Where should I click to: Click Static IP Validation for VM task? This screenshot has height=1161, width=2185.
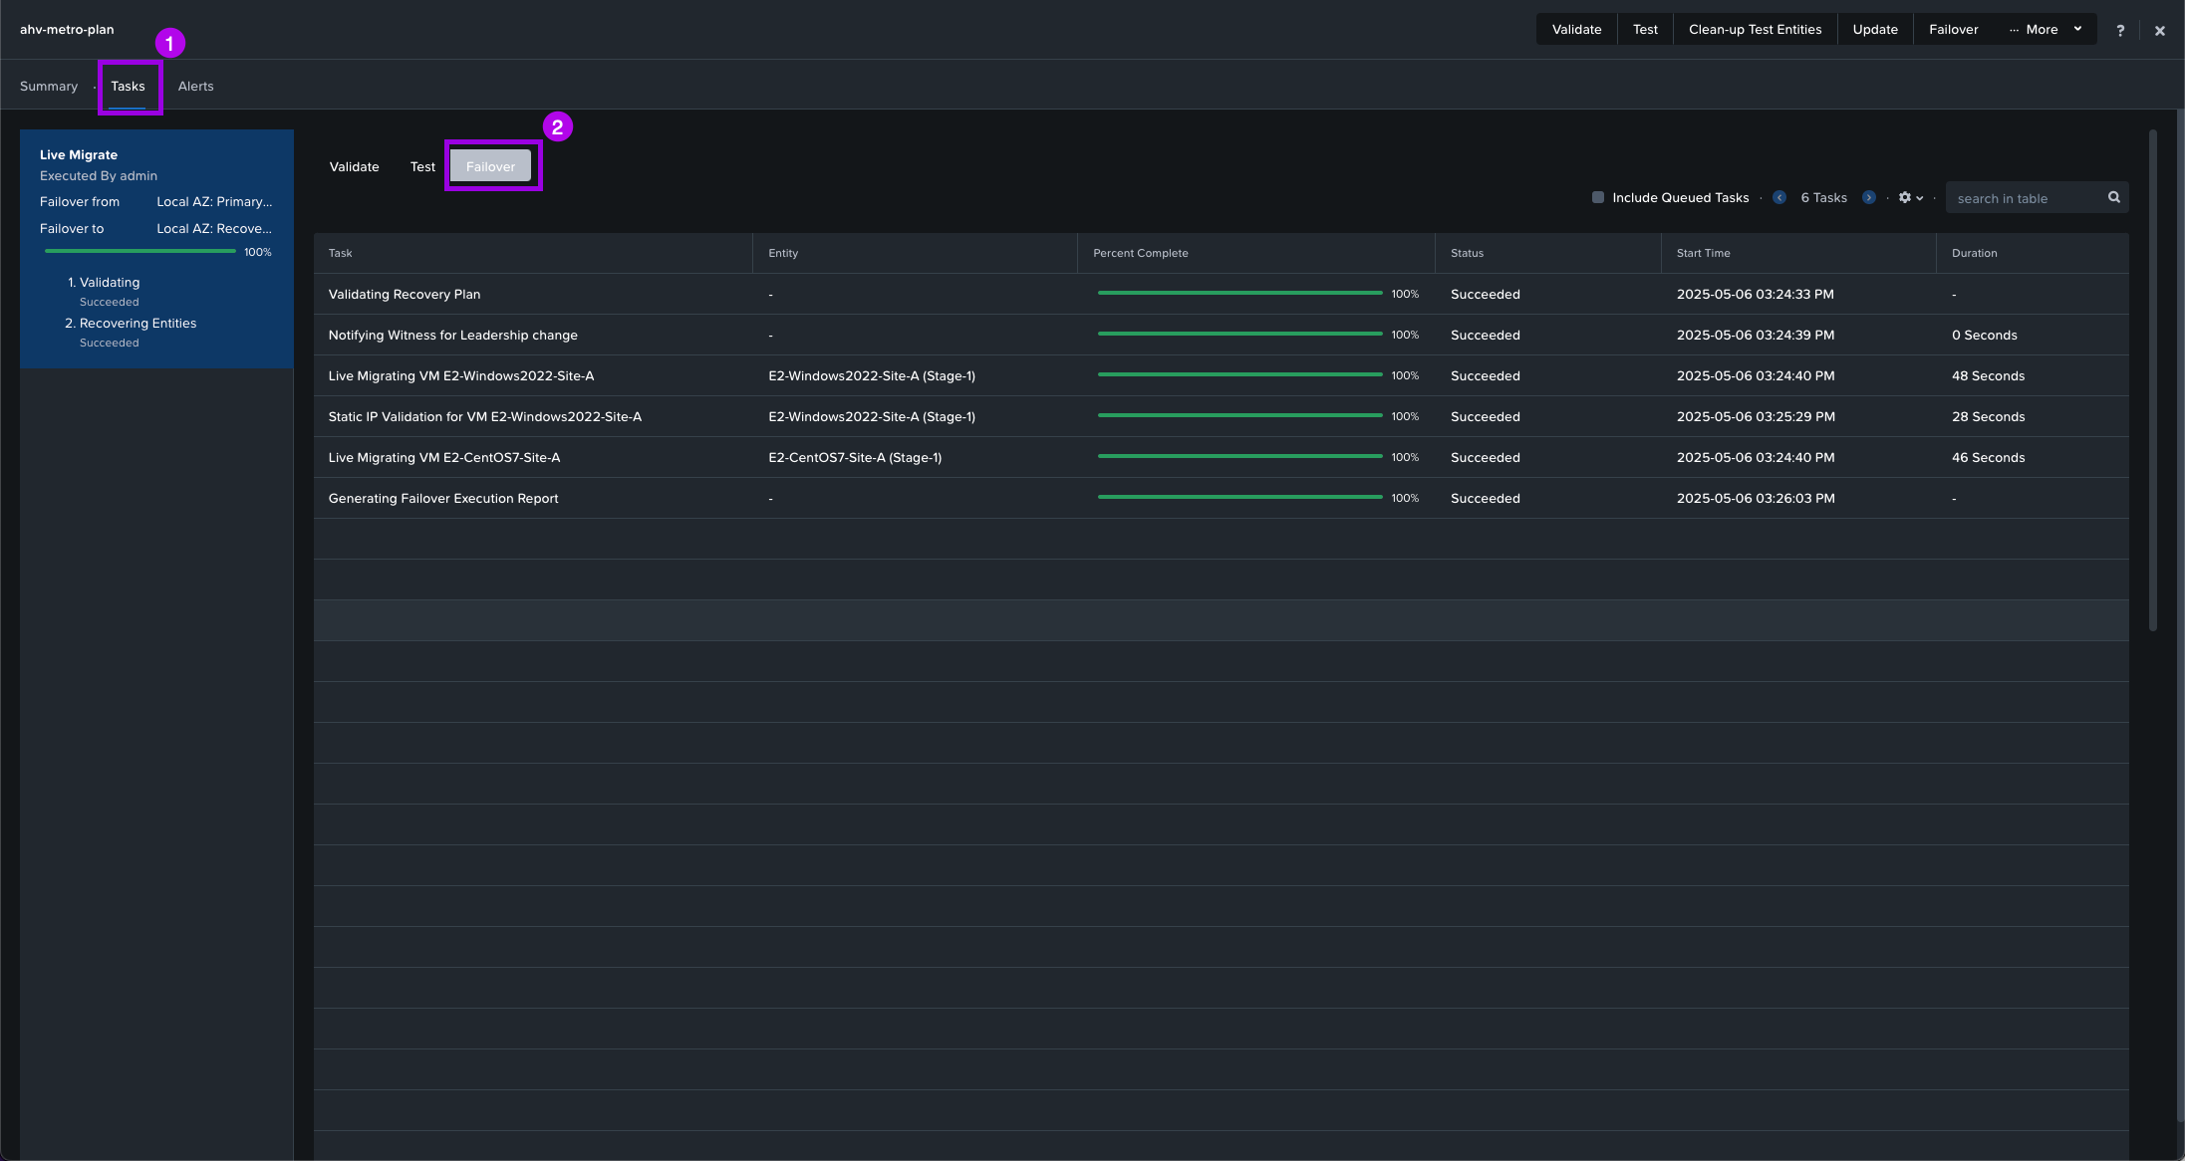pos(485,416)
